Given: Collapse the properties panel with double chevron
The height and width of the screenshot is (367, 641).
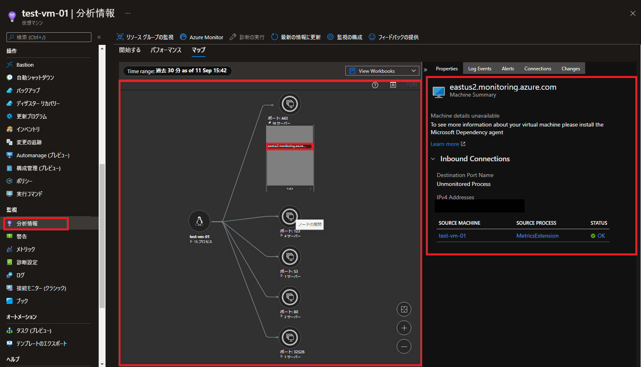Looking at the screenshot, I should click(x=425, y=70).
